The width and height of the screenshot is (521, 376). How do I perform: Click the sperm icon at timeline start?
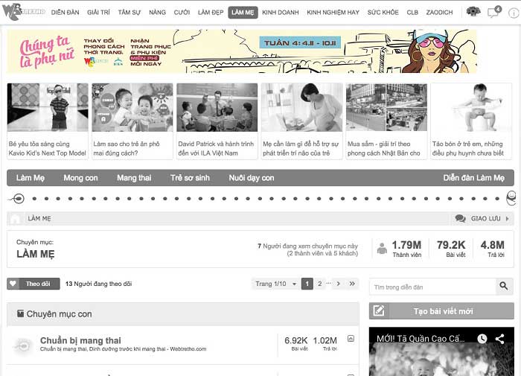[x=16, y=199]
